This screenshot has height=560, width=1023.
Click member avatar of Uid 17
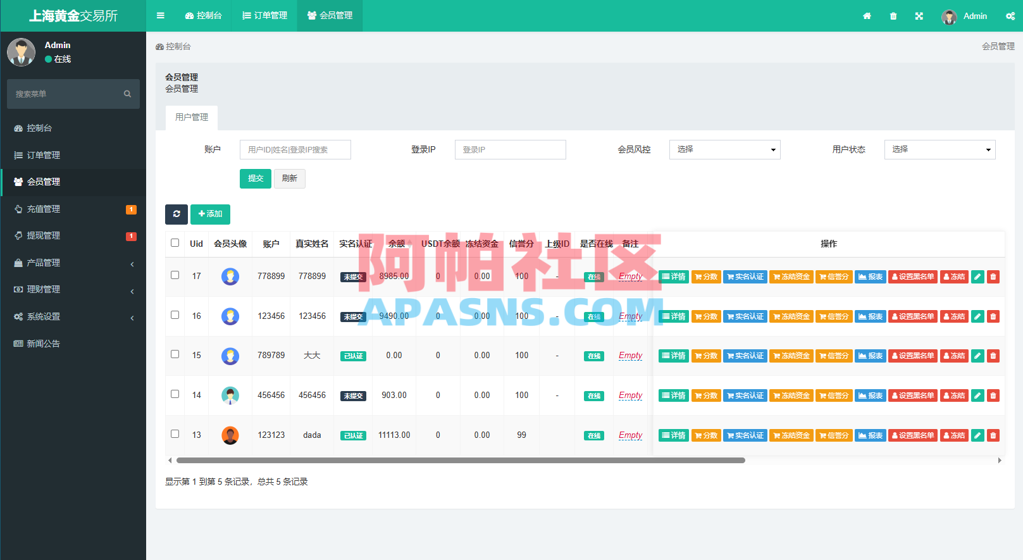click(230, 277)
